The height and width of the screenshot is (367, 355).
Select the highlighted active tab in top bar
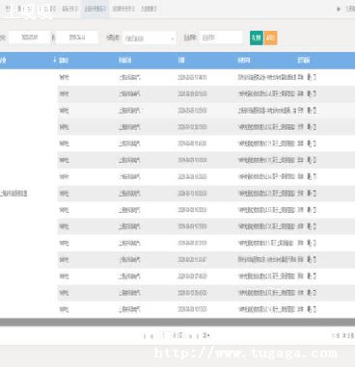[x=95, y=9]
